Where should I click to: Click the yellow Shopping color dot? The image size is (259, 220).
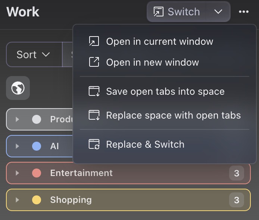pyautogui.click(x=37, y=200)
